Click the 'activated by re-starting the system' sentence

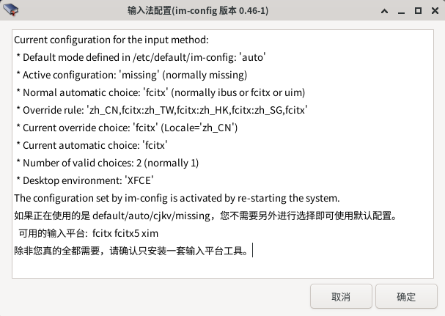pyautogui.click(x=177, y=198)
